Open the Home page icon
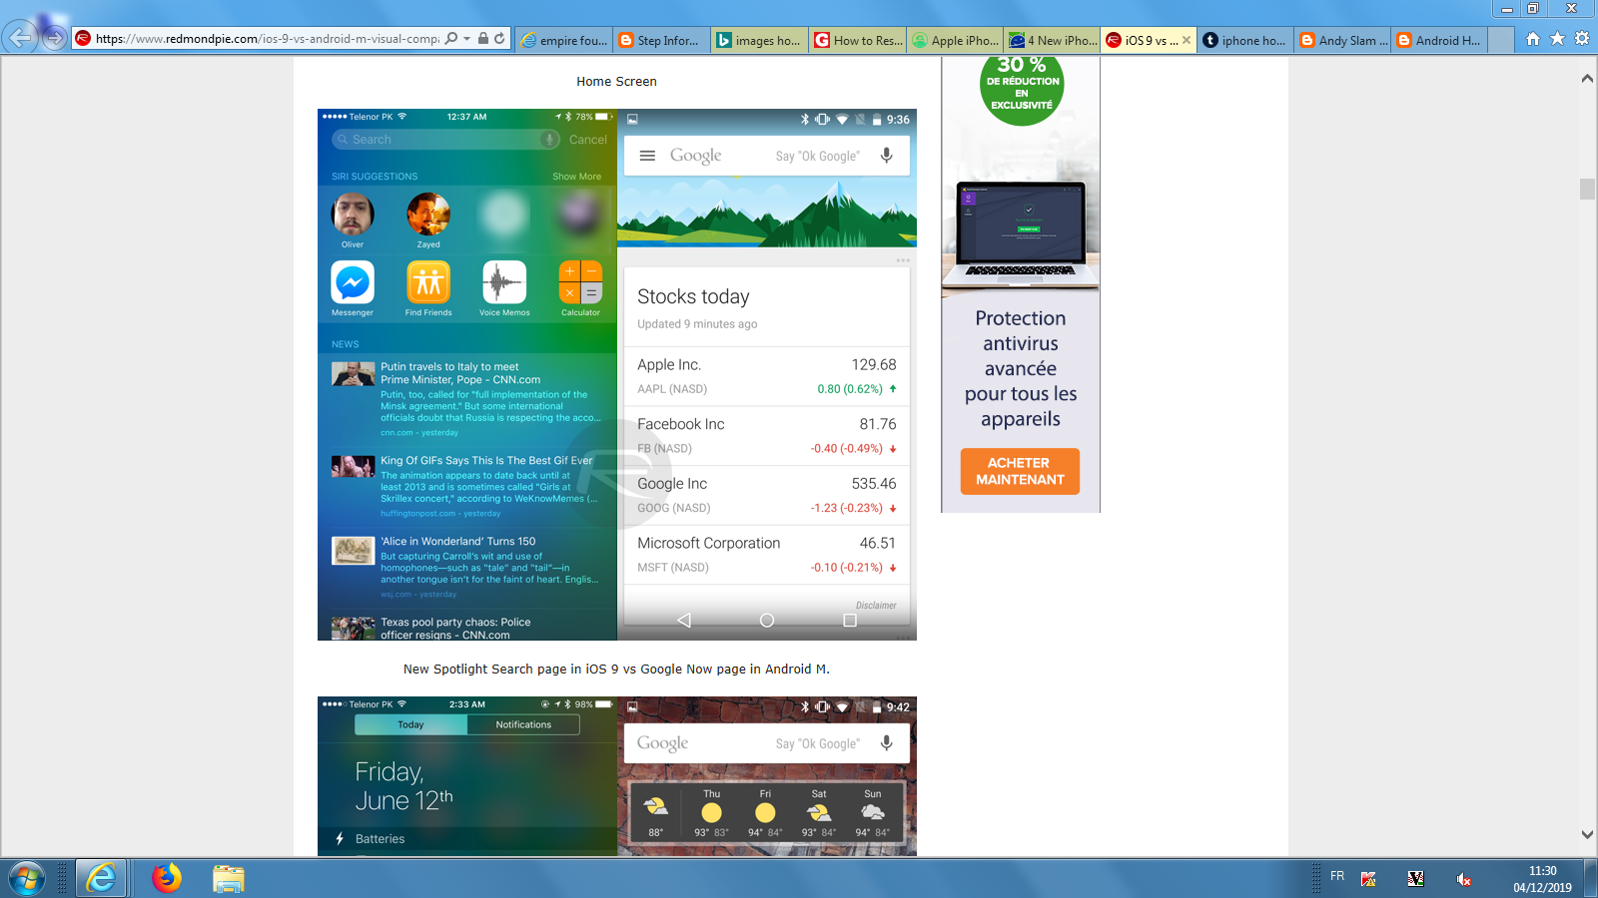Image resolution: width=1598 pixels, height=898 pixels. (x=1533, y=39)
